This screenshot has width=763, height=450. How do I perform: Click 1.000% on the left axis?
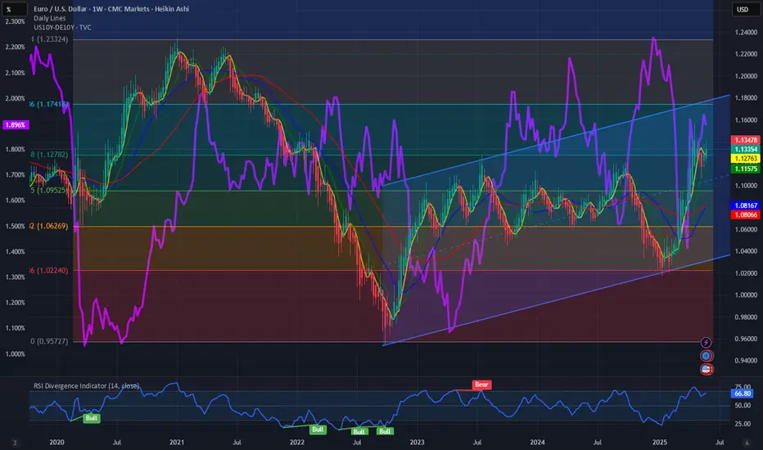click(15, 354)
